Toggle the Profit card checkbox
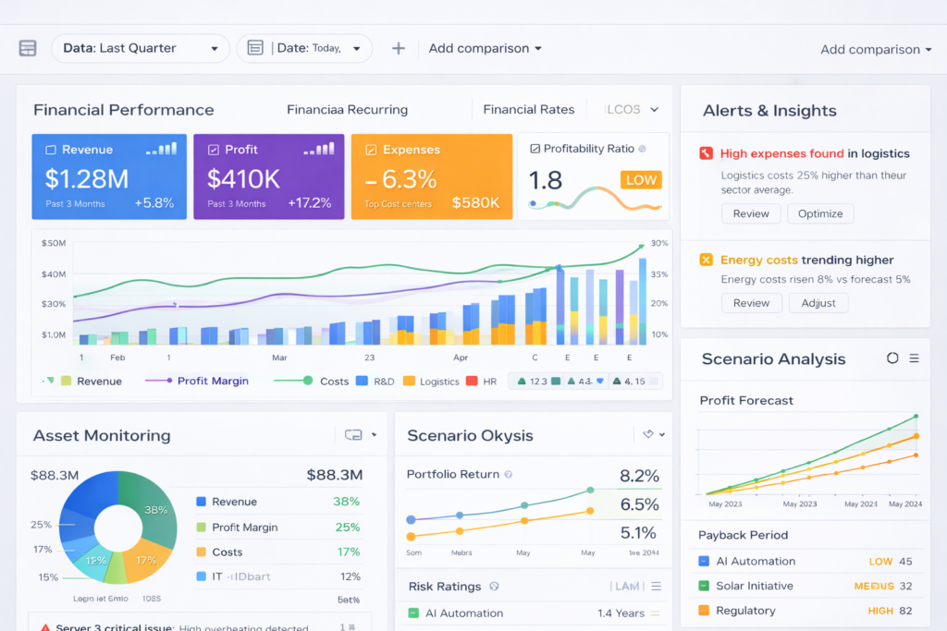 pos(214,150)
